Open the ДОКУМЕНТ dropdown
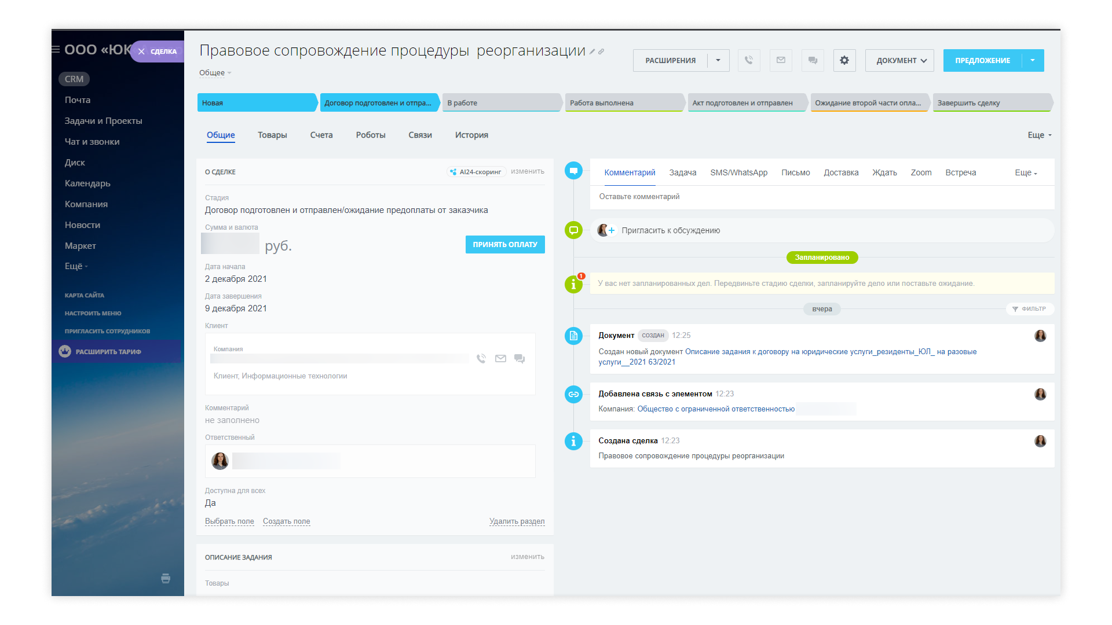This screenshot has height=625, width=1112. pyautogui.click(x=899, y=60)
